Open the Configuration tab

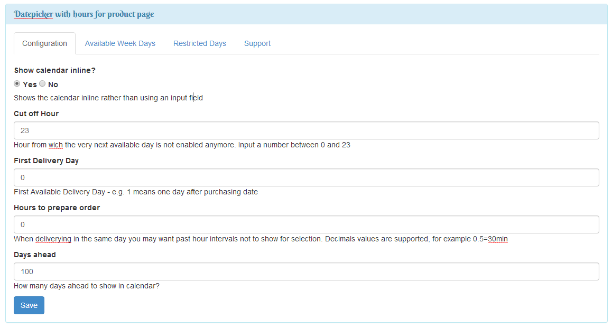click(x=44, y=43)
